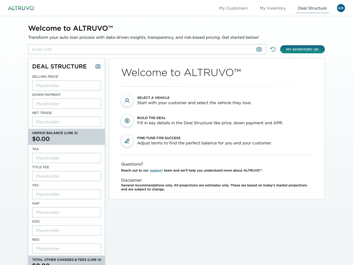Click the camera icon beside the Deal Structure heading
The height and width of the screenshot is (265, 353).
click(98, 66)
